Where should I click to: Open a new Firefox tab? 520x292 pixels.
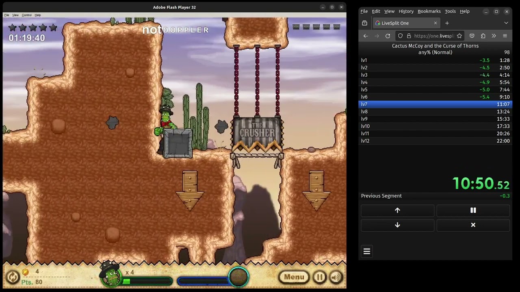click(x=447, y=23)
